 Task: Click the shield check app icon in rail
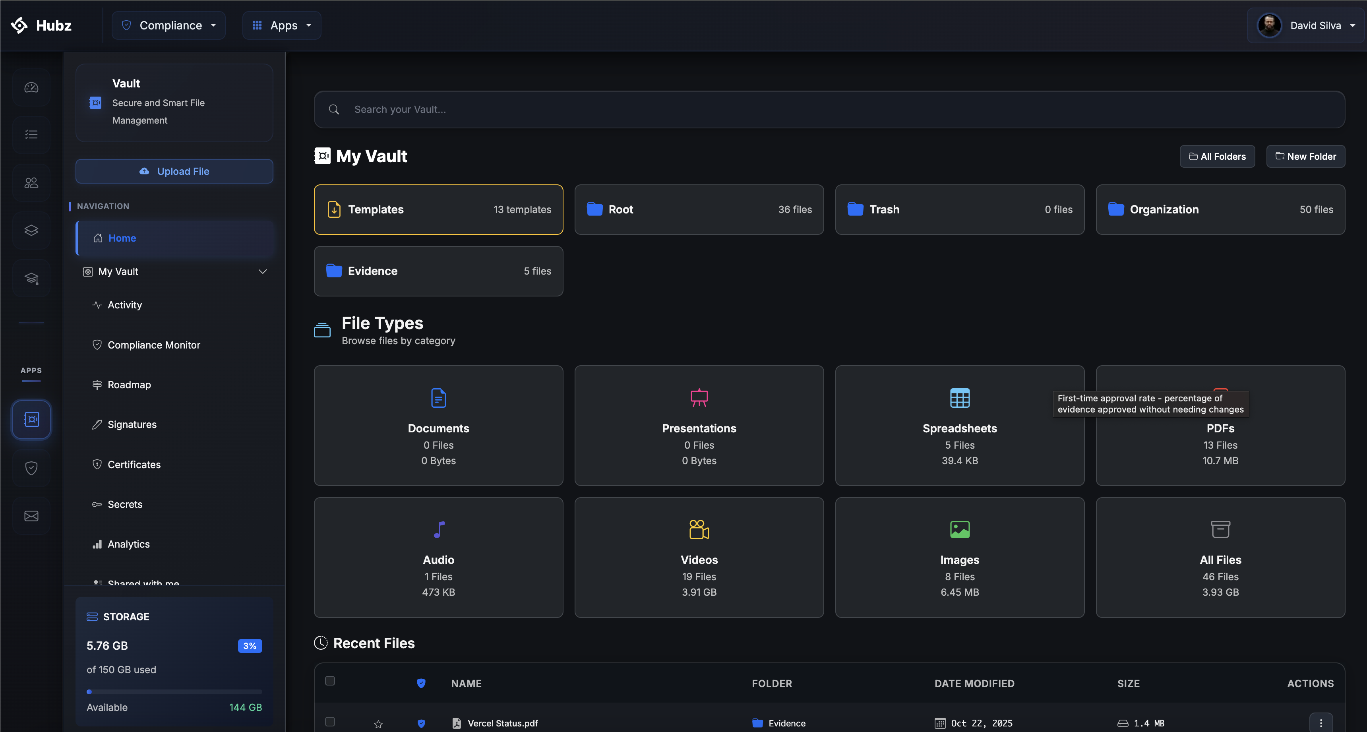(31, 468)
